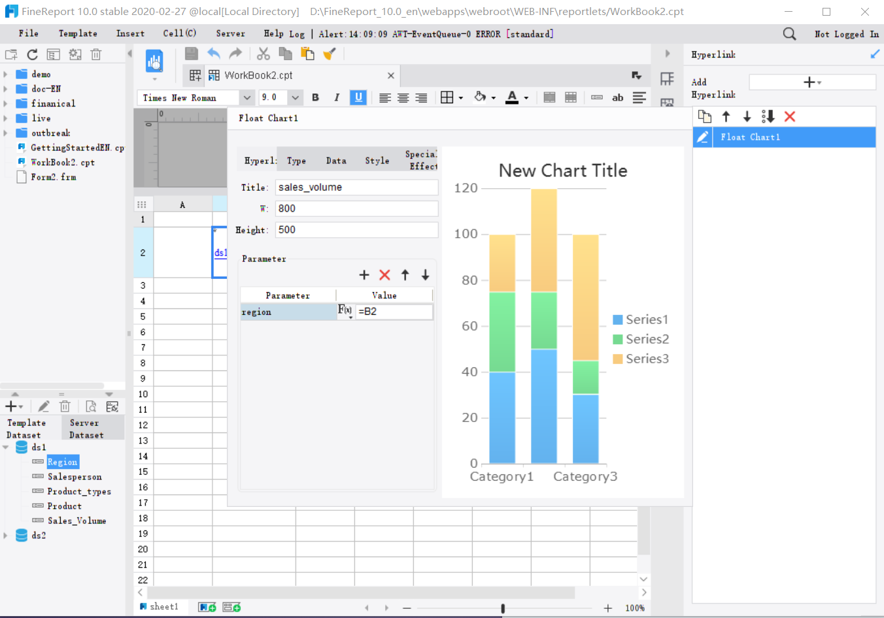Click the Undo arrow icon
This screenshot has width=884, height=618.
(214, 54)
